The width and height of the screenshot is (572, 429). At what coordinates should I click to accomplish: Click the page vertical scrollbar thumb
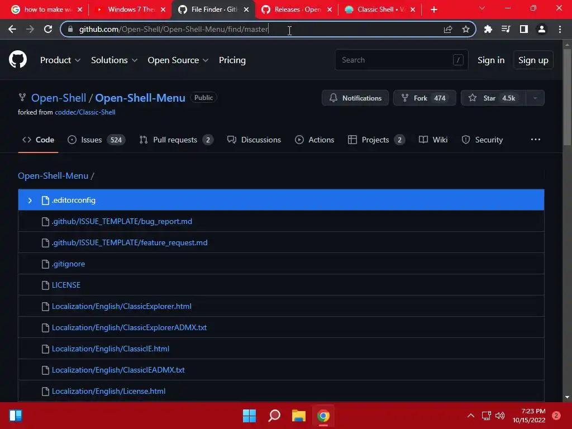pyautogui.click(x=567, y=97)
